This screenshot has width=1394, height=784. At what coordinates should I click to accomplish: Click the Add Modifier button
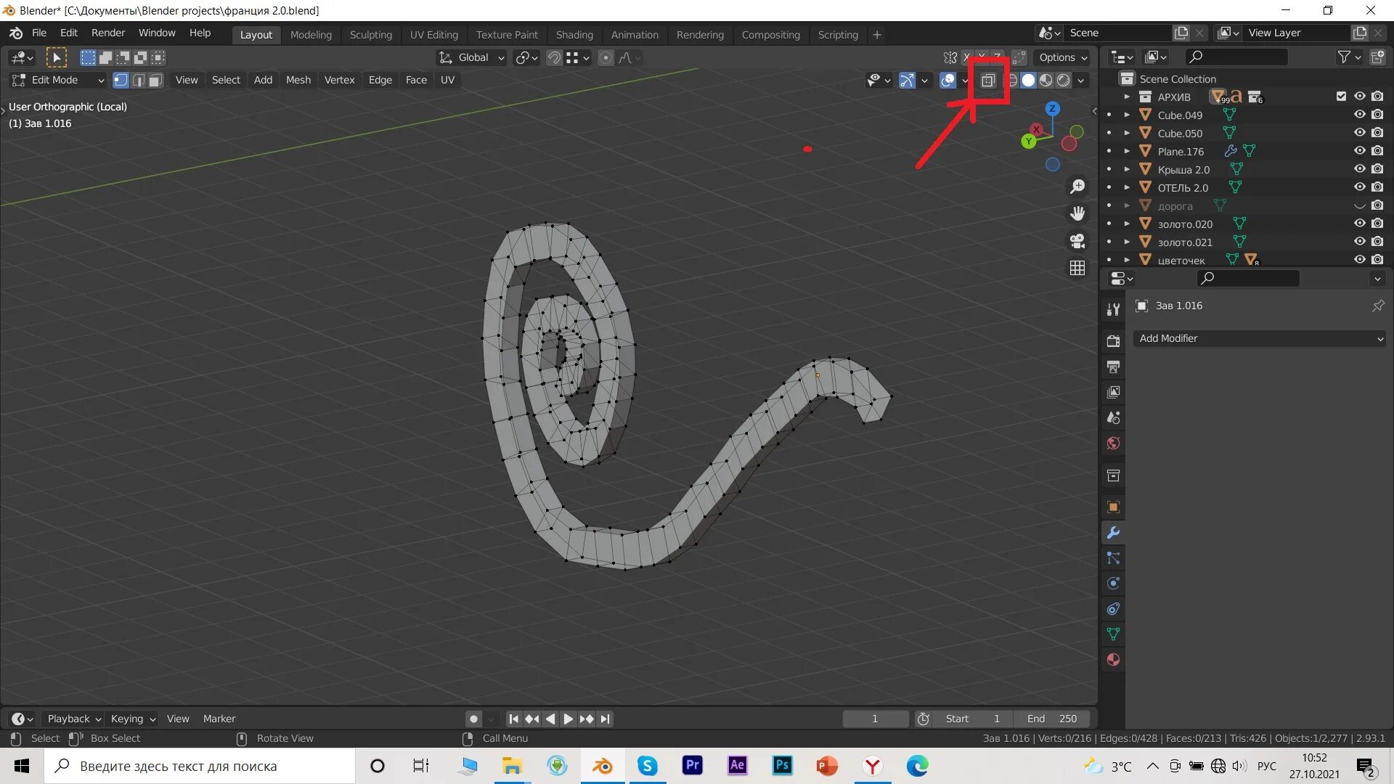(1256, 337)
